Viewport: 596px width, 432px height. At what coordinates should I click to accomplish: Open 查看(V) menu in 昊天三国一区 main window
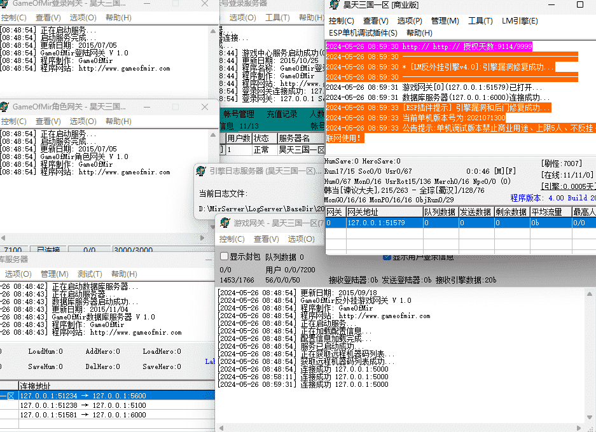pyautogui.click(x=376, y=21)
